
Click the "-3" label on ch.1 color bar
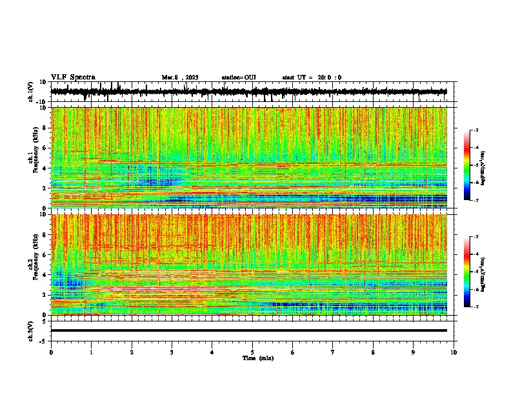(476, 130)
